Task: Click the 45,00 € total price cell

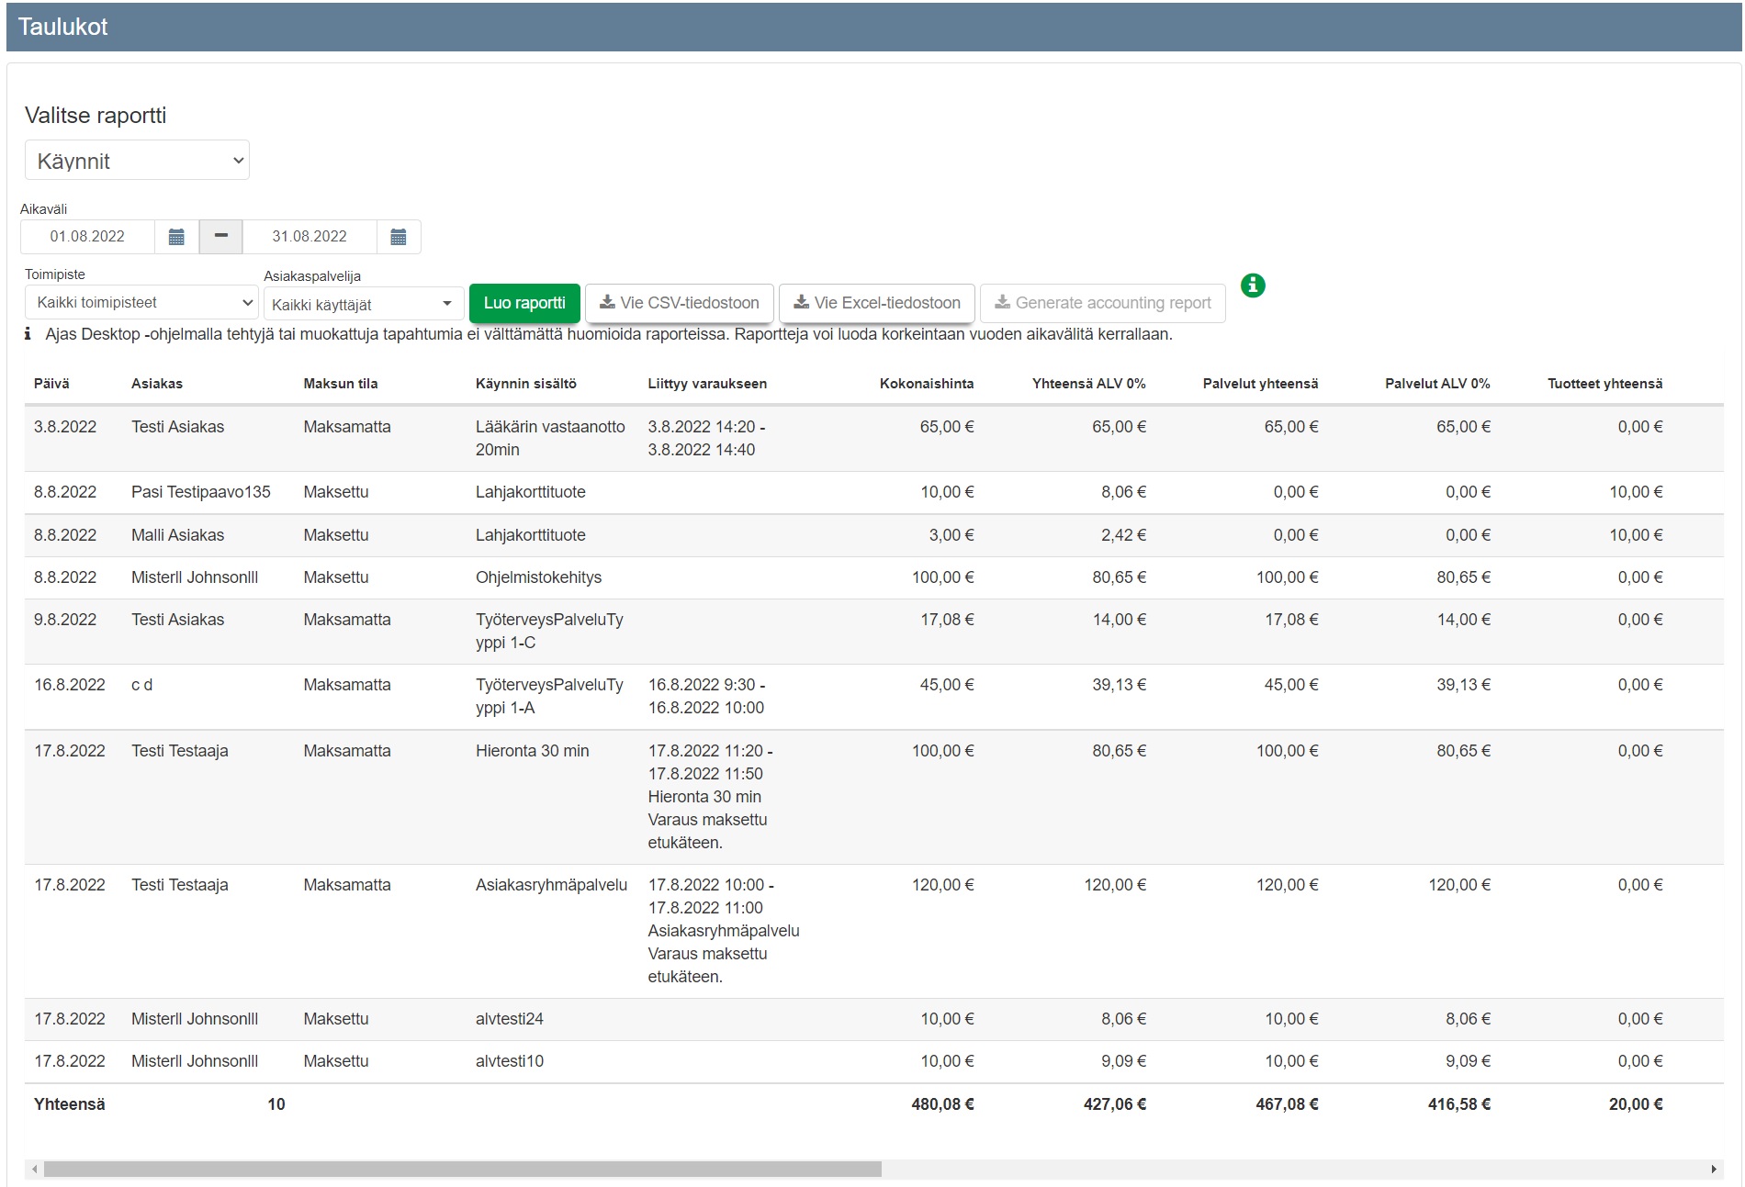Action: tap(948, 685)
